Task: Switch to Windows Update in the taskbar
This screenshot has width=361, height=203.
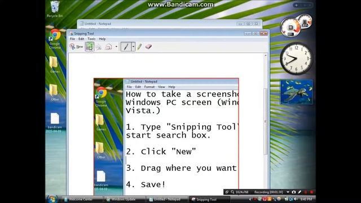Action: point(124,199)
